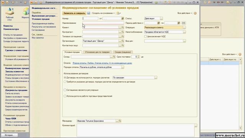Open Согласование in navigation panel
245x138 pixels.
click(x=38, y=30)
